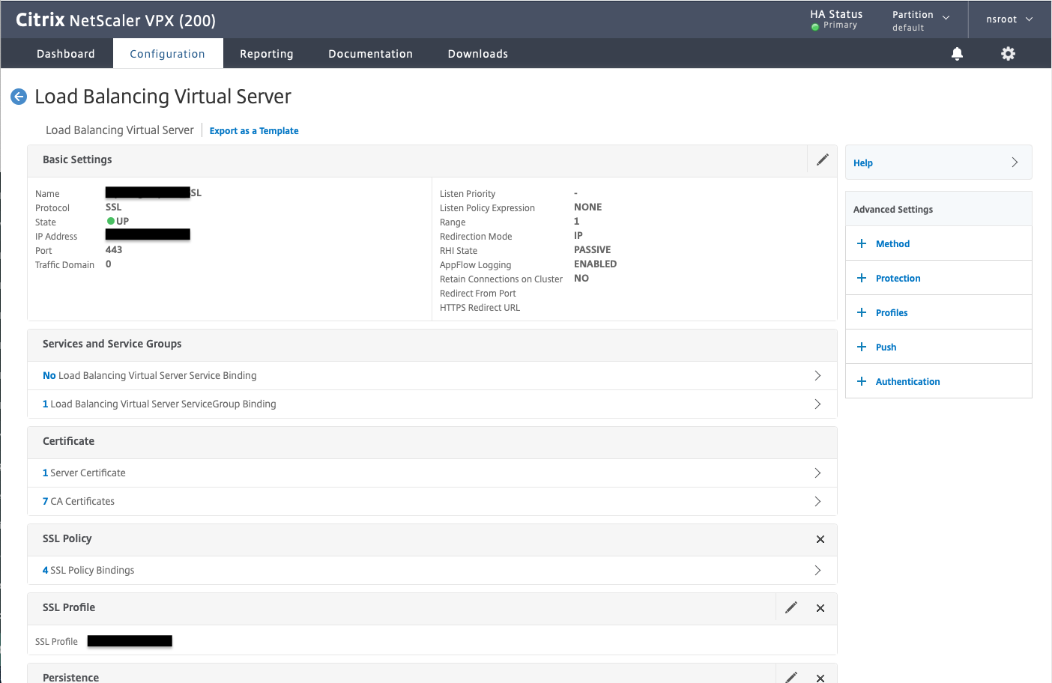Viewport: 1052px width, 683px height.
Task: Click the Listen Policy Expression value NONE
Action: 588,207
